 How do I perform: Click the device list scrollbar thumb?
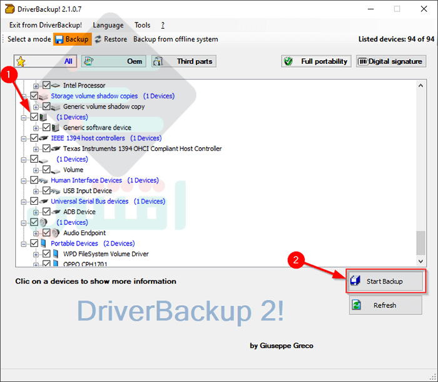420,243
